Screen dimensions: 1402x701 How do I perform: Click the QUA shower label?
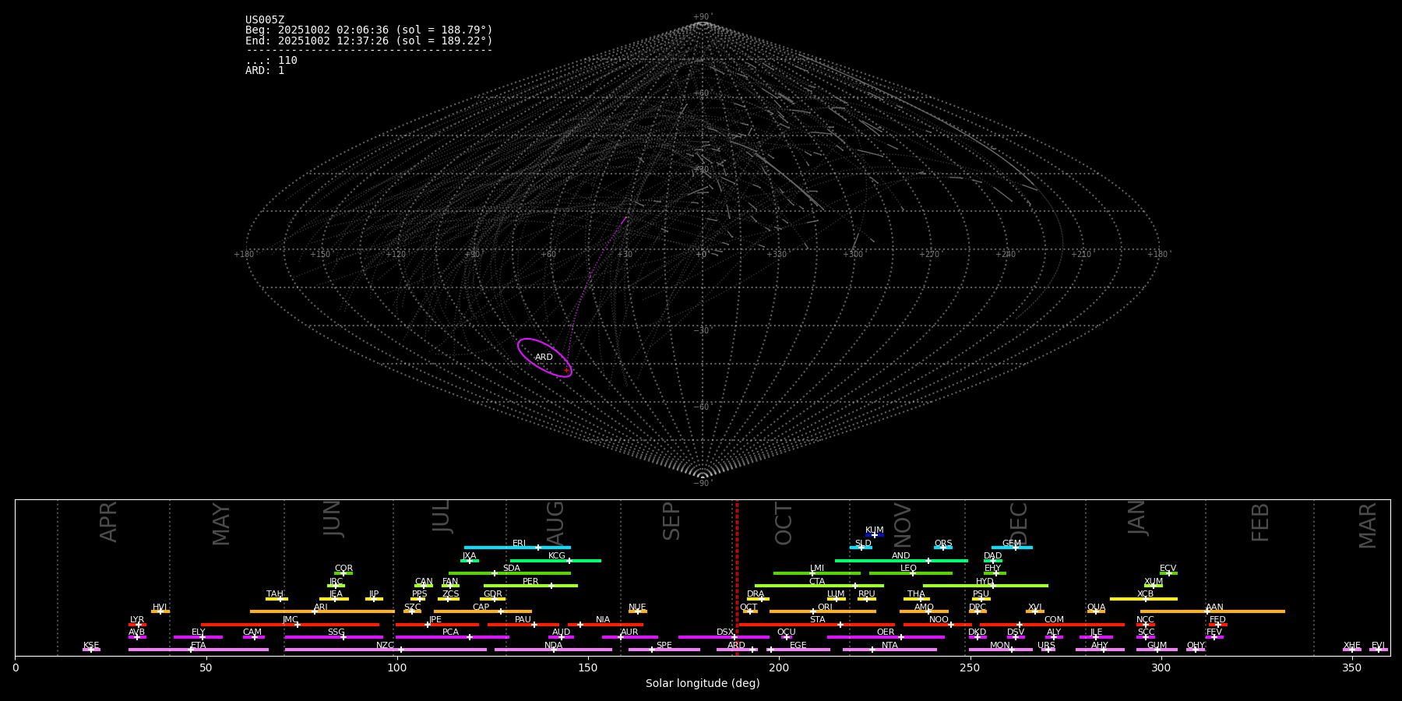1096,608
